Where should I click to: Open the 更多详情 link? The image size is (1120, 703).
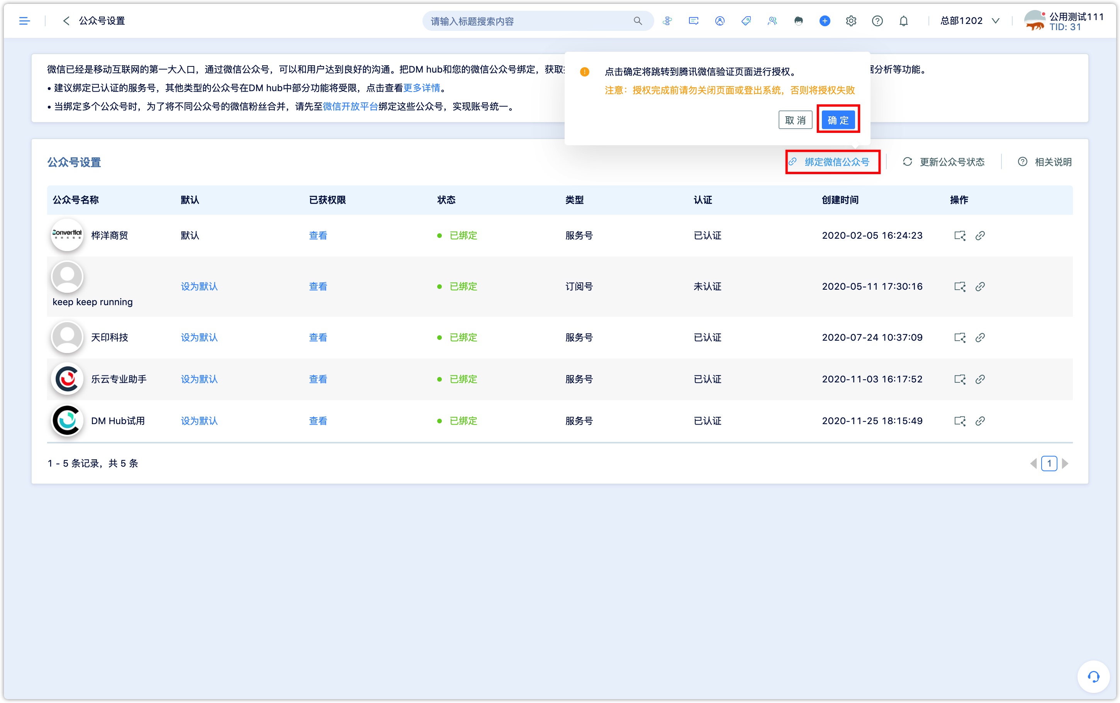(421, 88)
